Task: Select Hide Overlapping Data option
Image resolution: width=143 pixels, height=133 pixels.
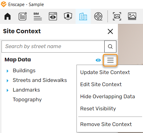Action: pyautogui.click(x=108, y=96)
